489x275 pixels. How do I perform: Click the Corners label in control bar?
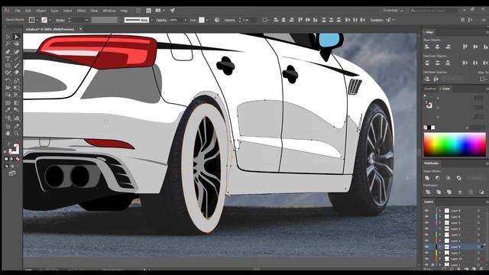[x=230, y=20]
